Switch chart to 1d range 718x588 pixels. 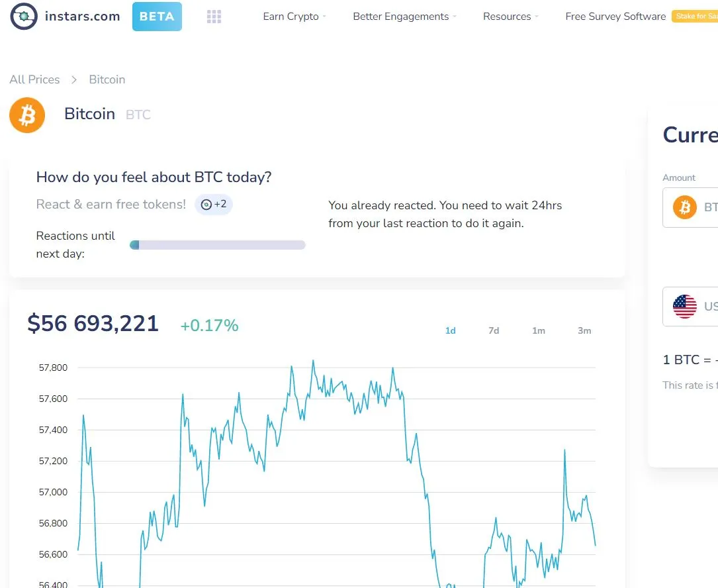(x=451, y=330)
